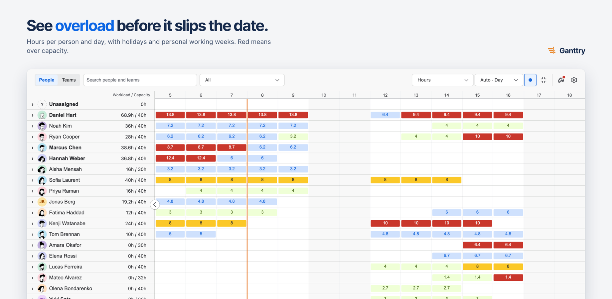Expand the Tom Brennan row
The height and width of the screenshot is (299, 612).
pos(33,235)
